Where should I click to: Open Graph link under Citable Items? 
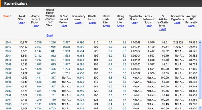(x=92, y=23)
